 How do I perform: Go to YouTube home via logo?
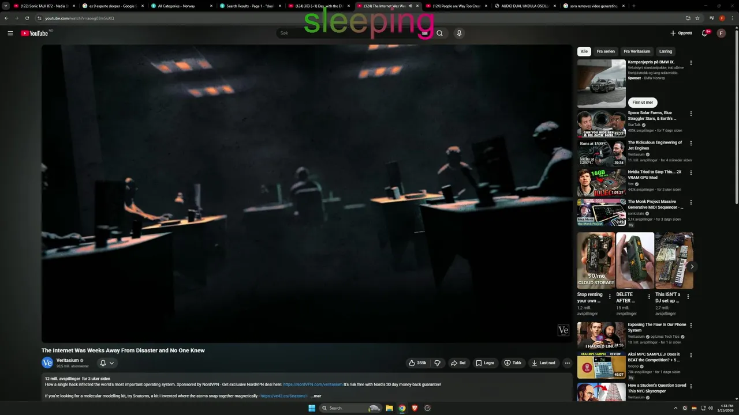[x=35, y=33]
